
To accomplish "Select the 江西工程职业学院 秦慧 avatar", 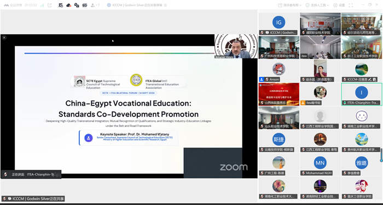I will click(x=320, y=139).
